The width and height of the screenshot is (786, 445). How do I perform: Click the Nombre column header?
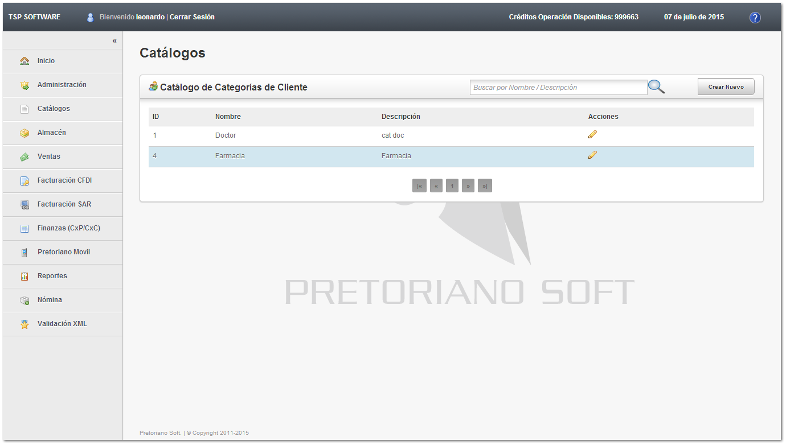(x=228, y=117)
